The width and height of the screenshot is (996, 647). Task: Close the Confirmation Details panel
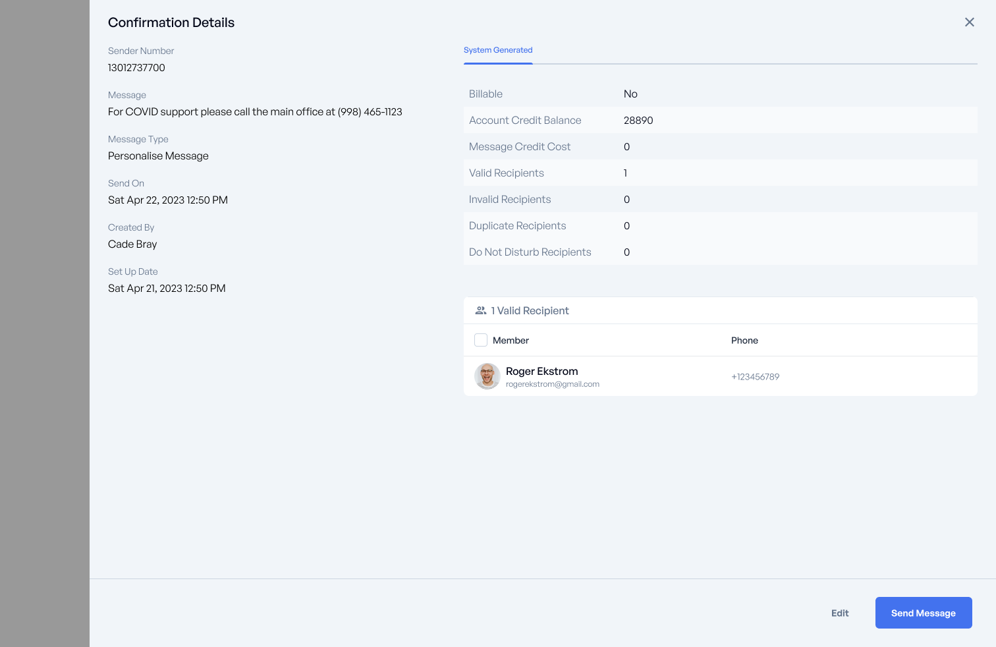[970, 22]
